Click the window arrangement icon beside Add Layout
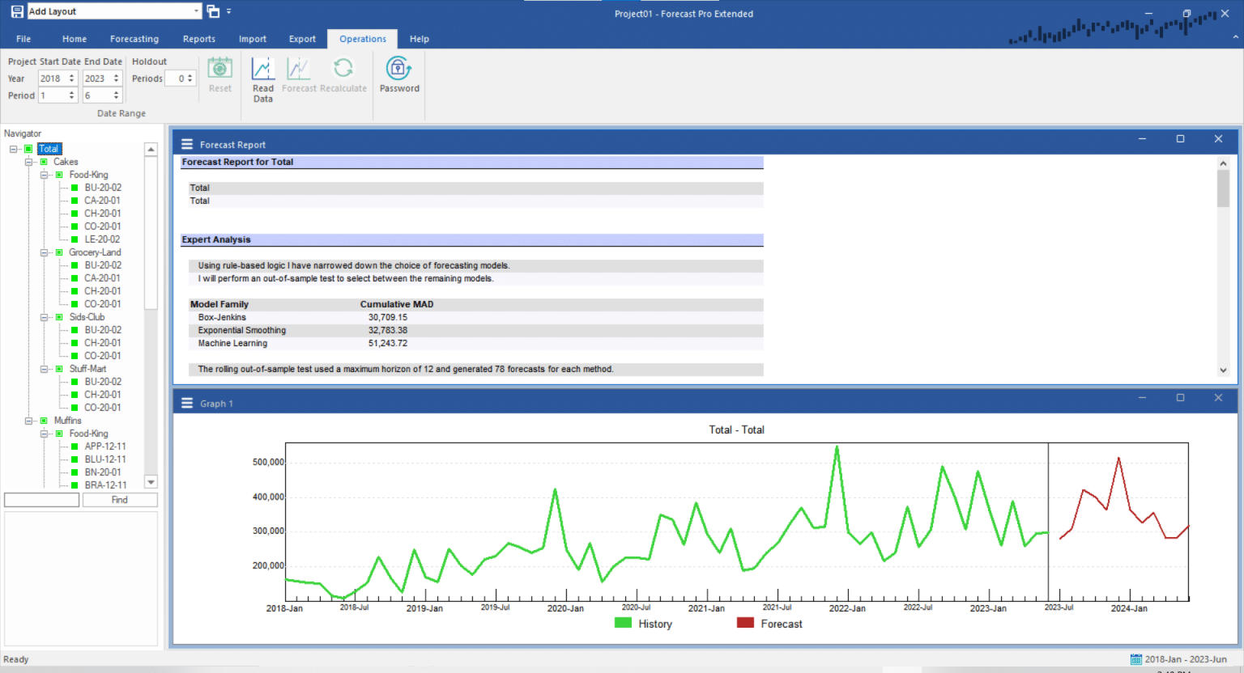This screenshot has height=673, width=1244. (213, 11)
